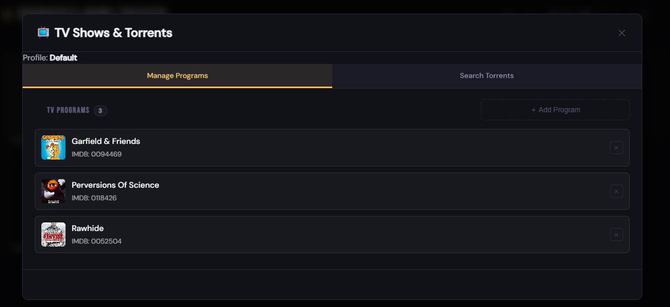The image size is (670, 307).
Task: Click the Default profile label
Action: (64, 57)
